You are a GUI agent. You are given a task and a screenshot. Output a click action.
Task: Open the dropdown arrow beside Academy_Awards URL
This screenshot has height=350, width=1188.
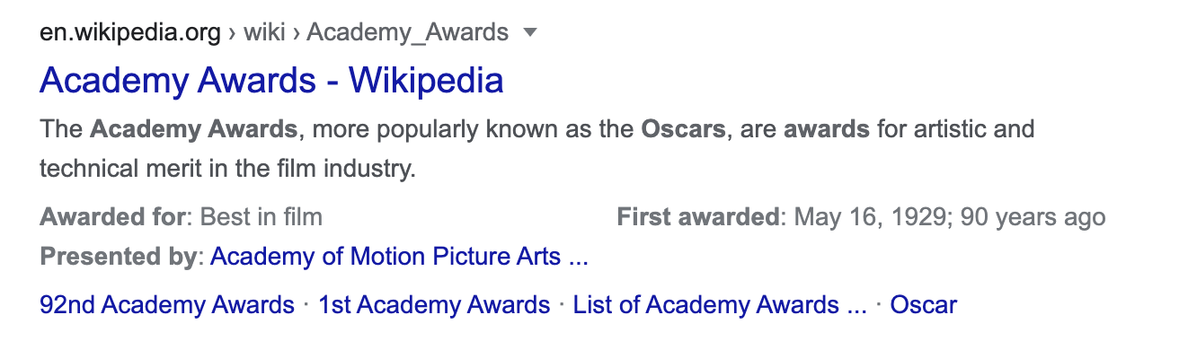click(x=530, y=33)
